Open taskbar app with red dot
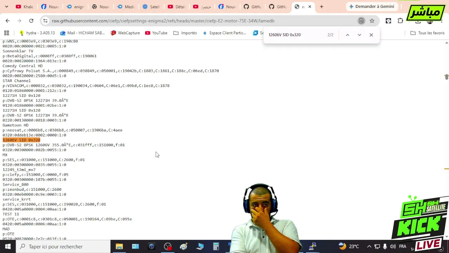 pos(168,246)
